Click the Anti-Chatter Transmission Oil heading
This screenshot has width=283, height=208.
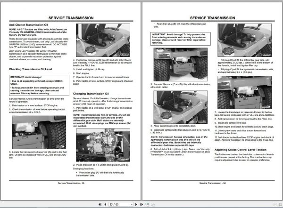pyautogui.click(x=28, y=25)
